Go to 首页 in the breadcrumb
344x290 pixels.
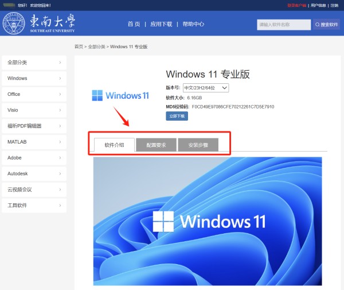click(79, 47)
